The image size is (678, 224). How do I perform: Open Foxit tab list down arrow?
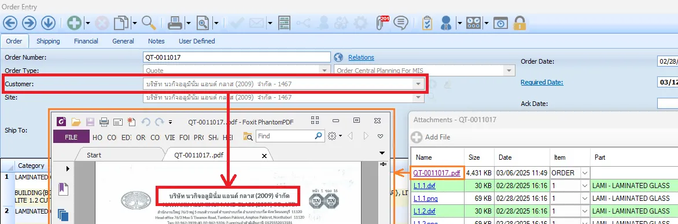pos(382,153)
